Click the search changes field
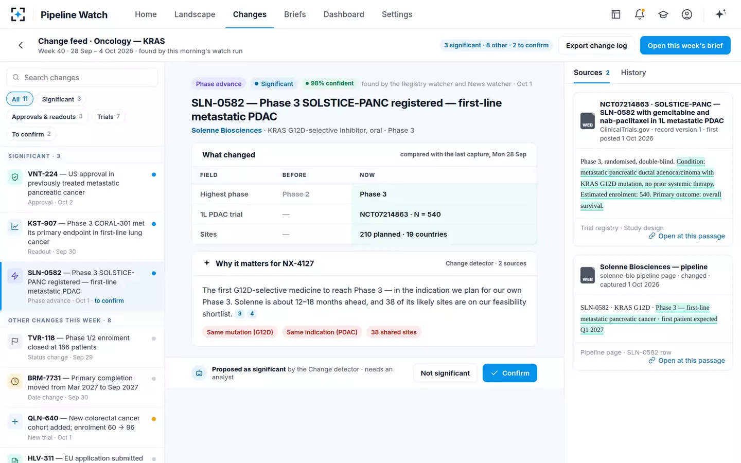741x463 pixels. (82, 77)
